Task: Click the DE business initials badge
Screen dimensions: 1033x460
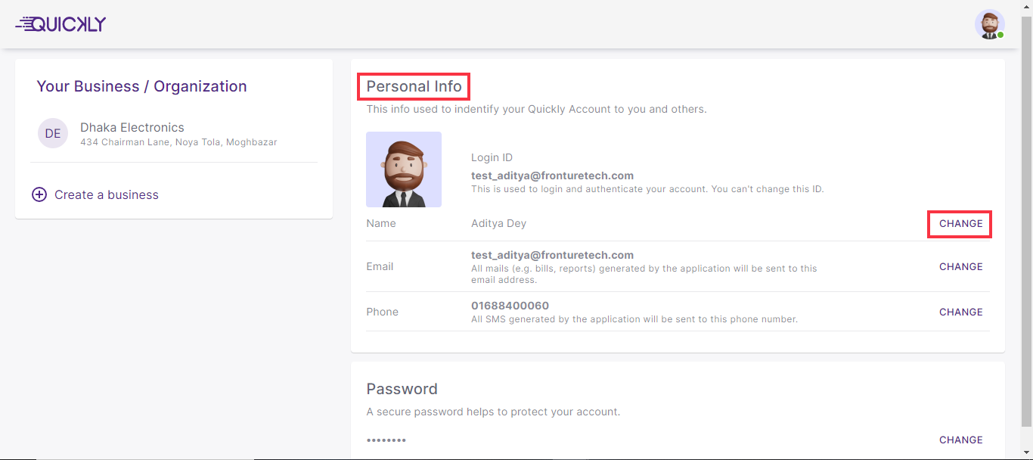Action: point(53,134)
